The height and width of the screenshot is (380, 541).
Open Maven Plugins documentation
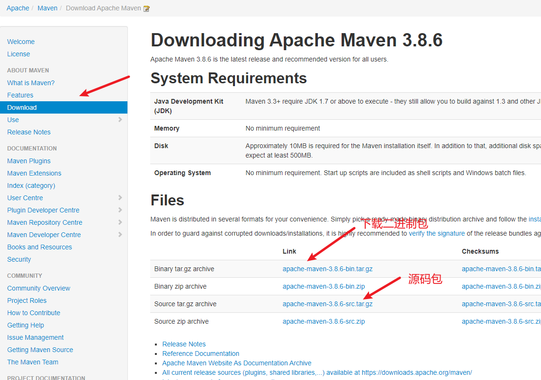click(x=29, y=161)
